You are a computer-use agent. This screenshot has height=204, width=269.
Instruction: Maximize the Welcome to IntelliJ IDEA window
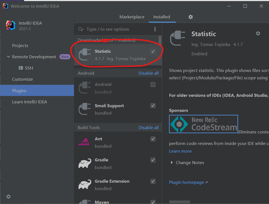coord(245,6)
